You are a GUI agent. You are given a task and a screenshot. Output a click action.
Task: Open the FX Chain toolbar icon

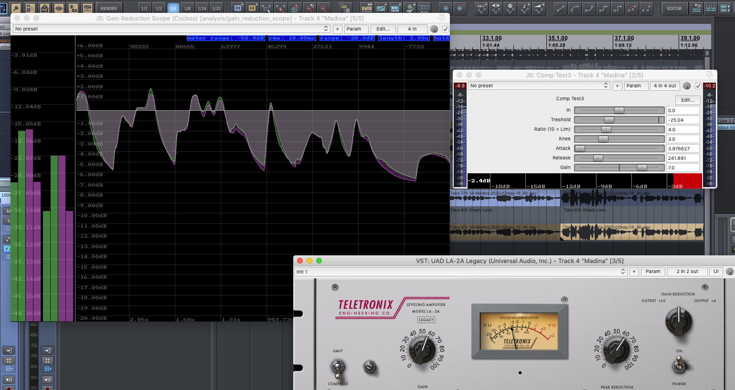click(367, 8)
